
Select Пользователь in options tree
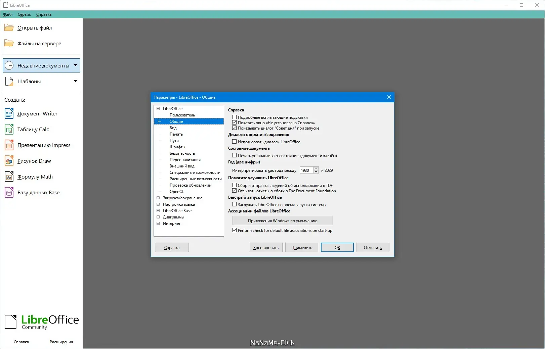(182, 115)
